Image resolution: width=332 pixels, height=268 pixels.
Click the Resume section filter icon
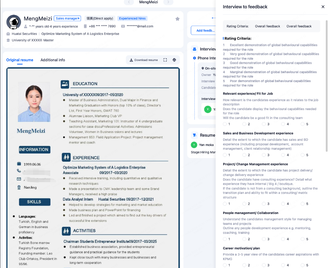[194, 135]
